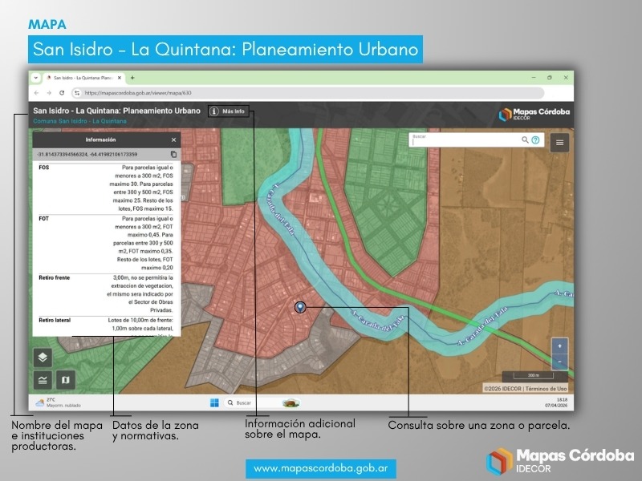Click the blue location marker on map
This screenshot has width=642, height=481.
(x=300, y=308)
